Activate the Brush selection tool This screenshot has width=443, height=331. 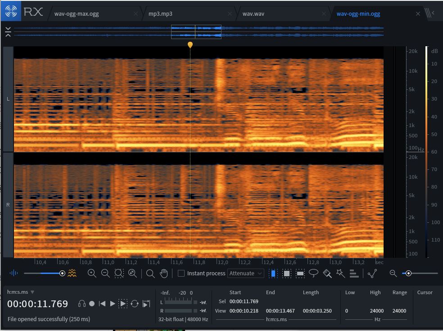click(x=327, y=273)
